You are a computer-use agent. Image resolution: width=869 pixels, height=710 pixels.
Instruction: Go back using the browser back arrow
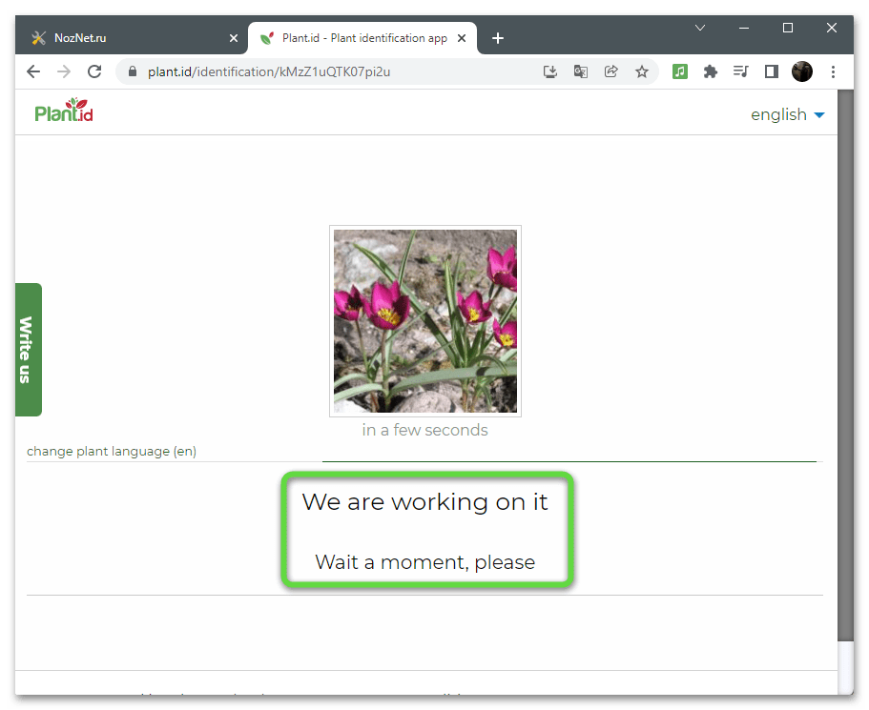pyautogui.click(x=33, y=71)
